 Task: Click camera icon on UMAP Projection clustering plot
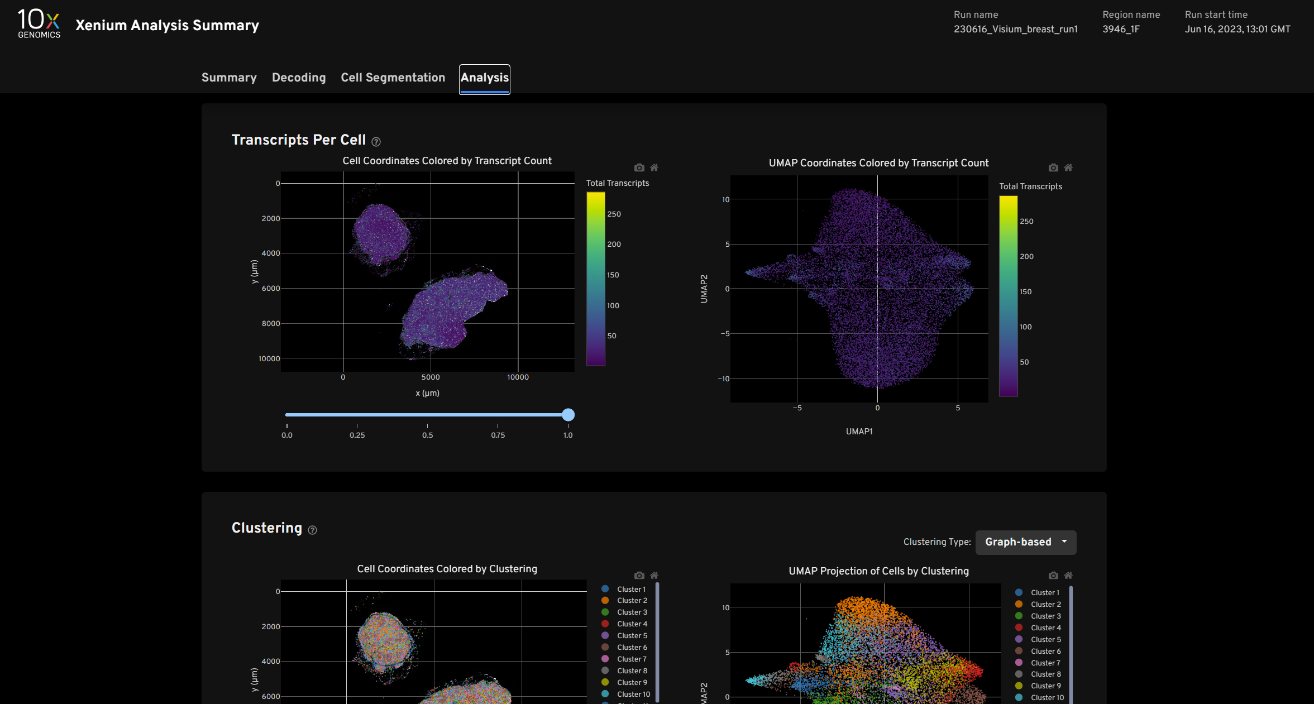[1053, 575]
